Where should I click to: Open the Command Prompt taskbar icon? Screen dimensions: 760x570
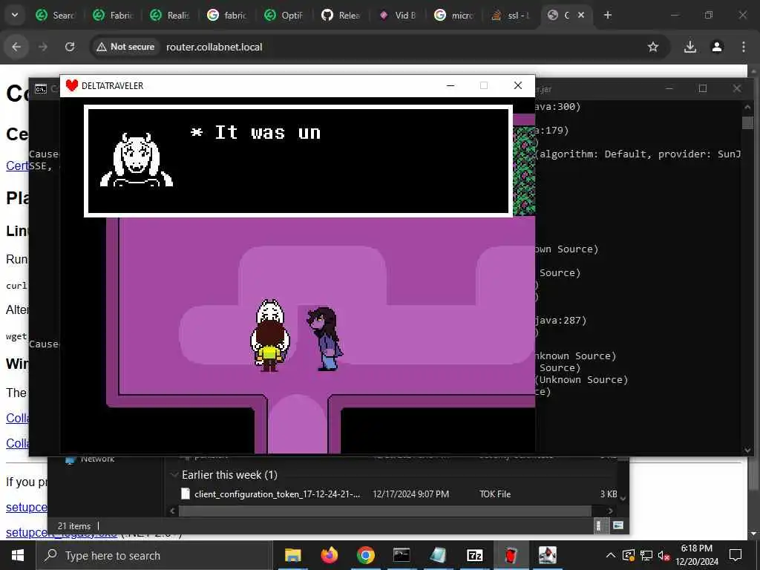[x=402, y=555]
